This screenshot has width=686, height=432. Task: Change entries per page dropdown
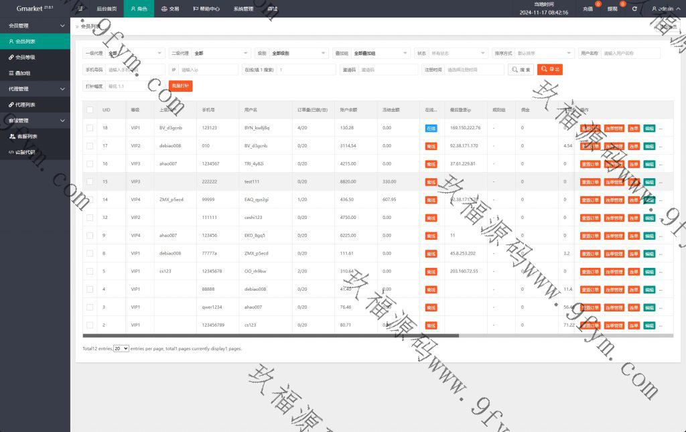(x=121, y=349)
